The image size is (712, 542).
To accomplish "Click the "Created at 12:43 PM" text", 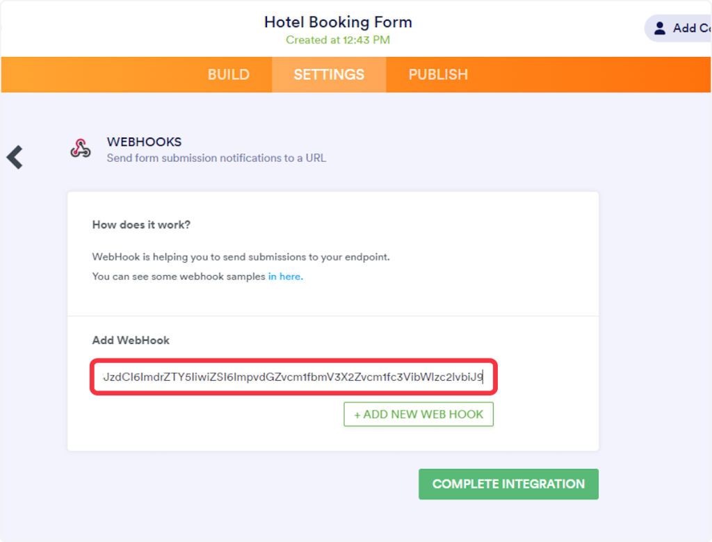I will (338, 40).
